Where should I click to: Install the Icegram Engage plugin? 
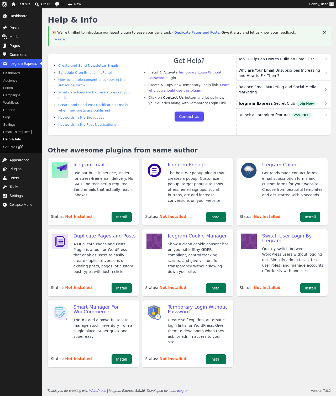(x=216, y=217)
